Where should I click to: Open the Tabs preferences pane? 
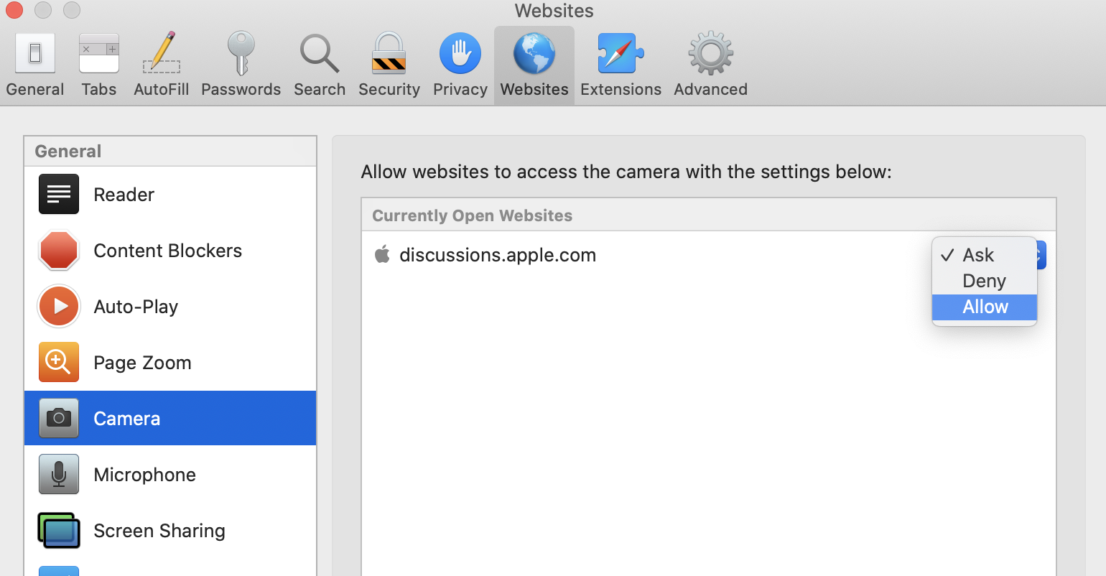point(99,66)
